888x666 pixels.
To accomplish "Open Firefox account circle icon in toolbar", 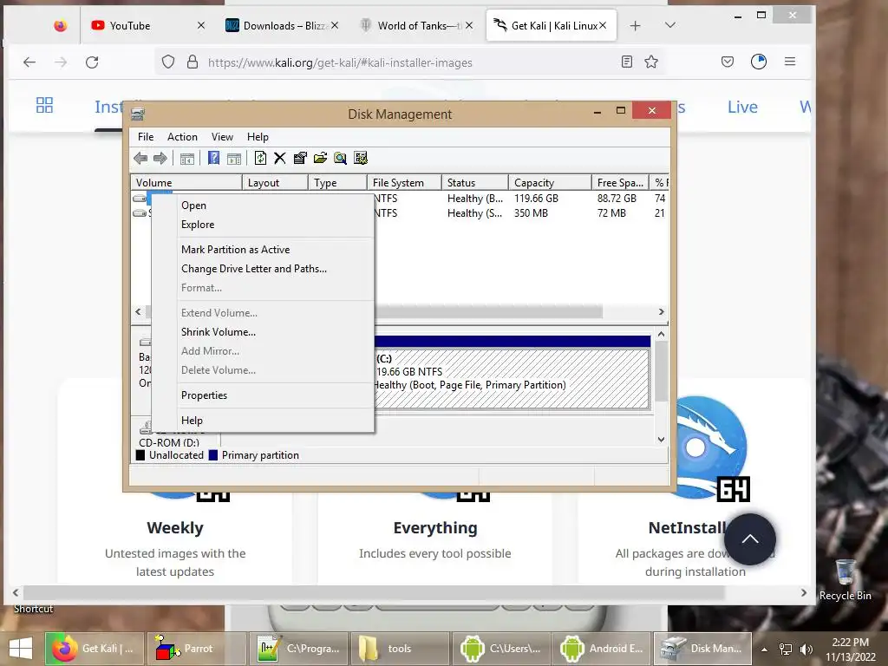I will tap(758, 62).
